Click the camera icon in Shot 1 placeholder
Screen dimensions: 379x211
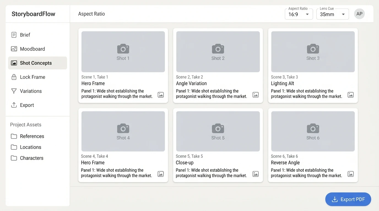[123, 49]
